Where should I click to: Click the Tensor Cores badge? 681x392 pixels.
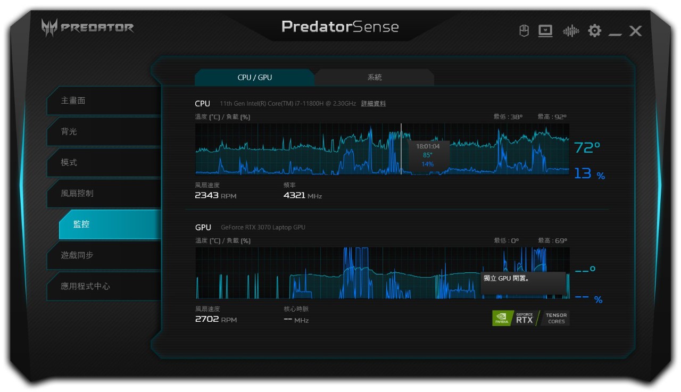coord(556,318)
